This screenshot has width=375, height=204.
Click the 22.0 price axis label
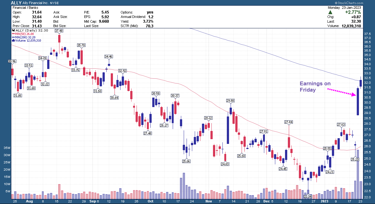pos(367,197)
